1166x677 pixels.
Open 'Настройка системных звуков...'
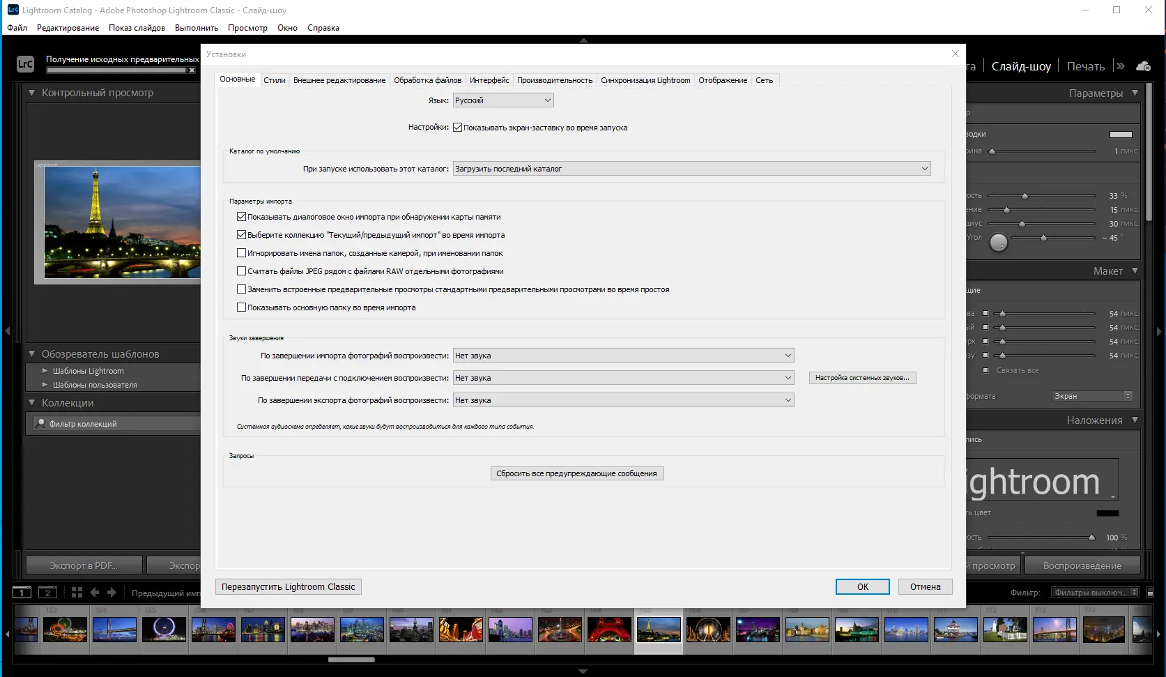(863, 378)
